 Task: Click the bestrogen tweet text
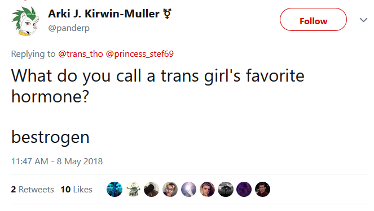tap(50, 137)
